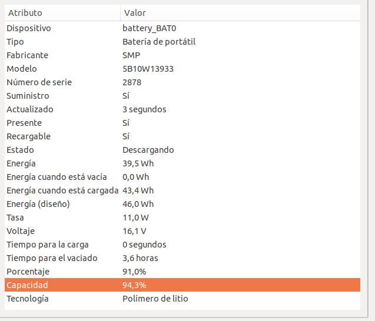
Task: Click the 43,4 Wh value
Action: (138, 190)
